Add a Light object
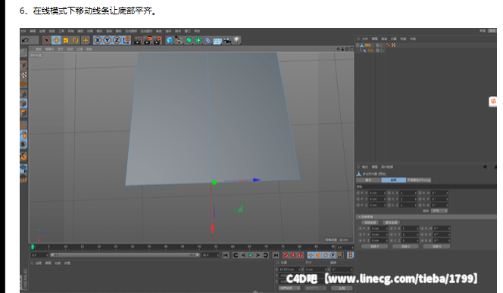The height and width of the screenshot is (293, 503). pyautogui.click(x=236, y=40)
